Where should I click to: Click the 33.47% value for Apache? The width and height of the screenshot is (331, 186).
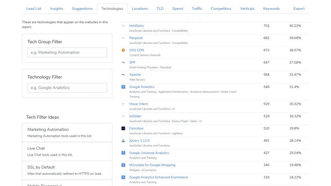tap(295, 75)
